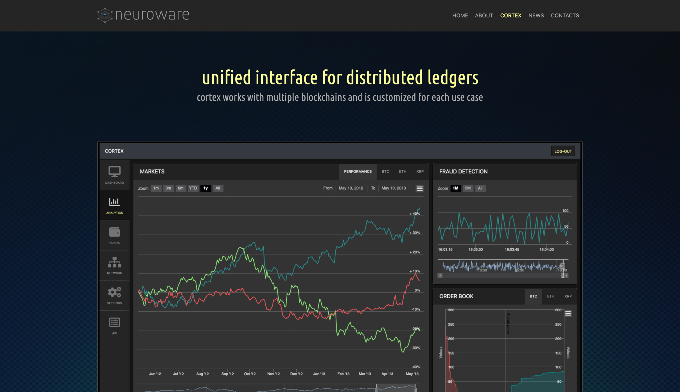This screenshot has width=680, height=392.
Task: Select Order Book BTC tab
Action: click(x=533, y=296)
